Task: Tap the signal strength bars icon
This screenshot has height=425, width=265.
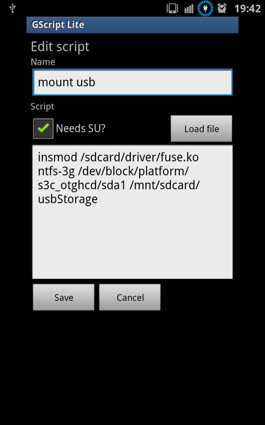Action: pos(189,9)
